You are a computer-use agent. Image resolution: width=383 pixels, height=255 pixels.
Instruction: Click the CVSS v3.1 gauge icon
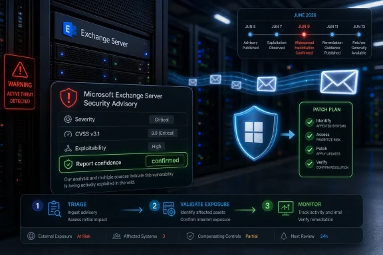68,133
